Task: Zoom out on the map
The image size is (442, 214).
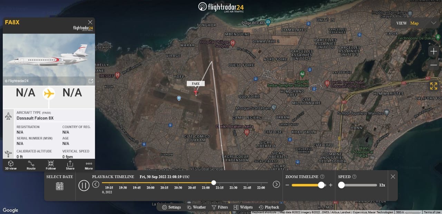Action: pyautogui.click(x=433, y=65)
